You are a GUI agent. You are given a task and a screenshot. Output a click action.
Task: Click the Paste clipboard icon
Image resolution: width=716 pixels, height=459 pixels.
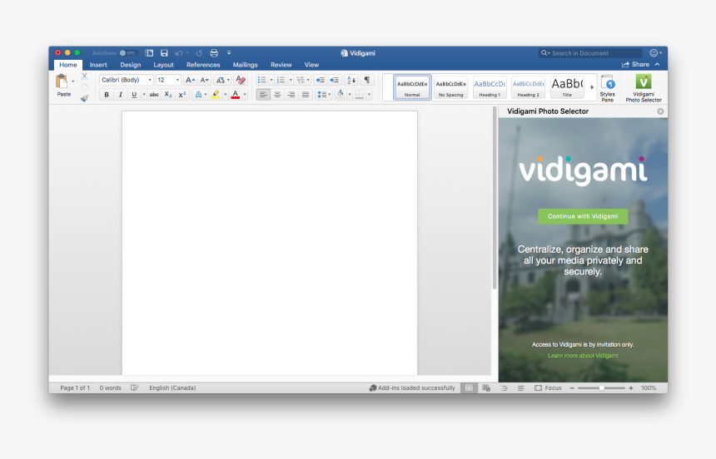tap(61, 81)
